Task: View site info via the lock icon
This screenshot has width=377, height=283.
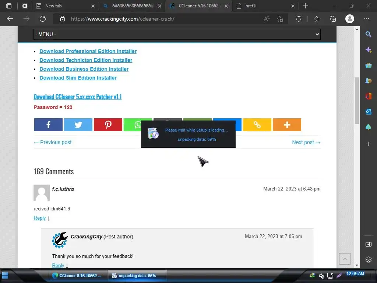Action: pos(63,19)
